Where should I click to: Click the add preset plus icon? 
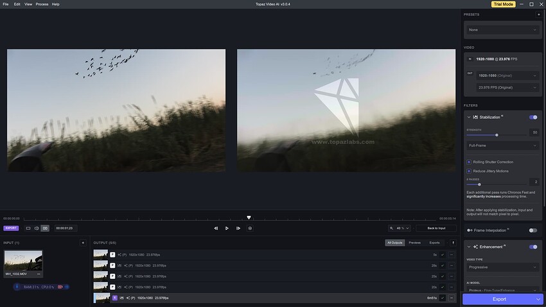(538, 14)
